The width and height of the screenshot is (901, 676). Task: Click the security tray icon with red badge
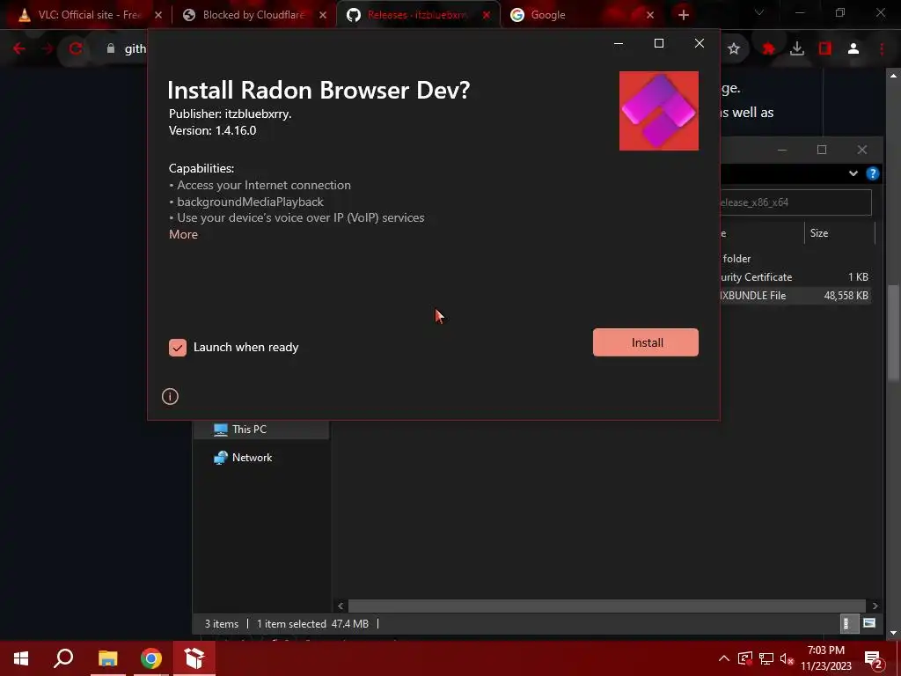coord(745,658)
